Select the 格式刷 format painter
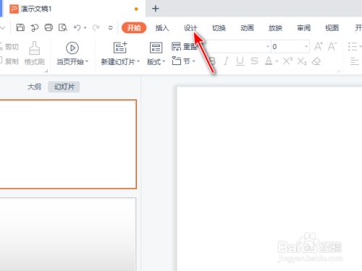362x271 pixels. (35, 53)
